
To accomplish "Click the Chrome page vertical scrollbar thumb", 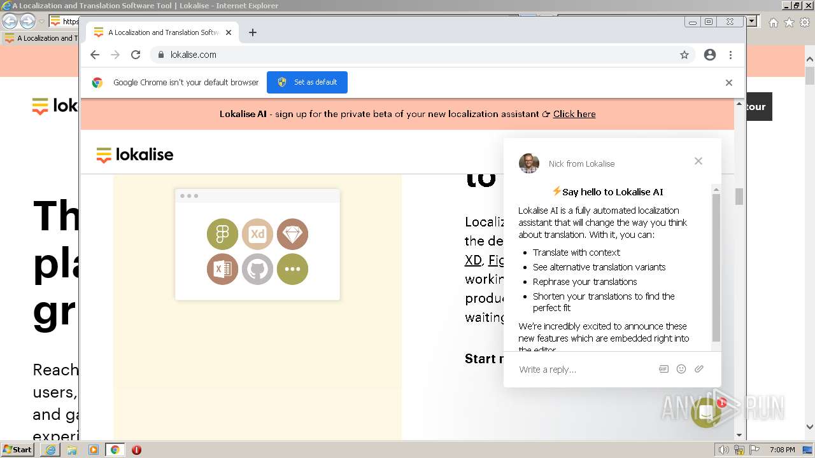I will (739, 197).
